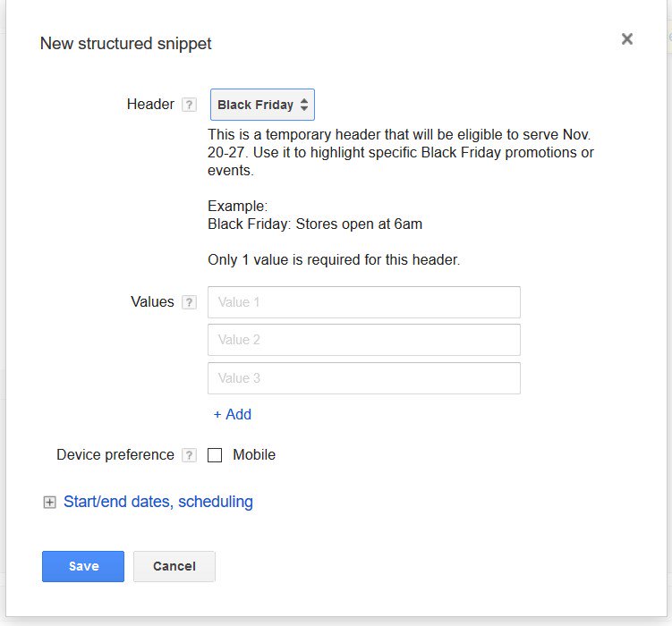The width and height of the screenshot is (672, 626).
Task: Focus the Value 2 input field
Action: tap(364, 340)
